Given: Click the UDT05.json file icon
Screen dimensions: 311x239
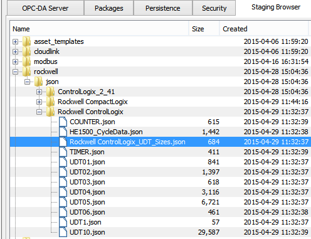Looking at the screenshot, I should (x=63, y=202).
